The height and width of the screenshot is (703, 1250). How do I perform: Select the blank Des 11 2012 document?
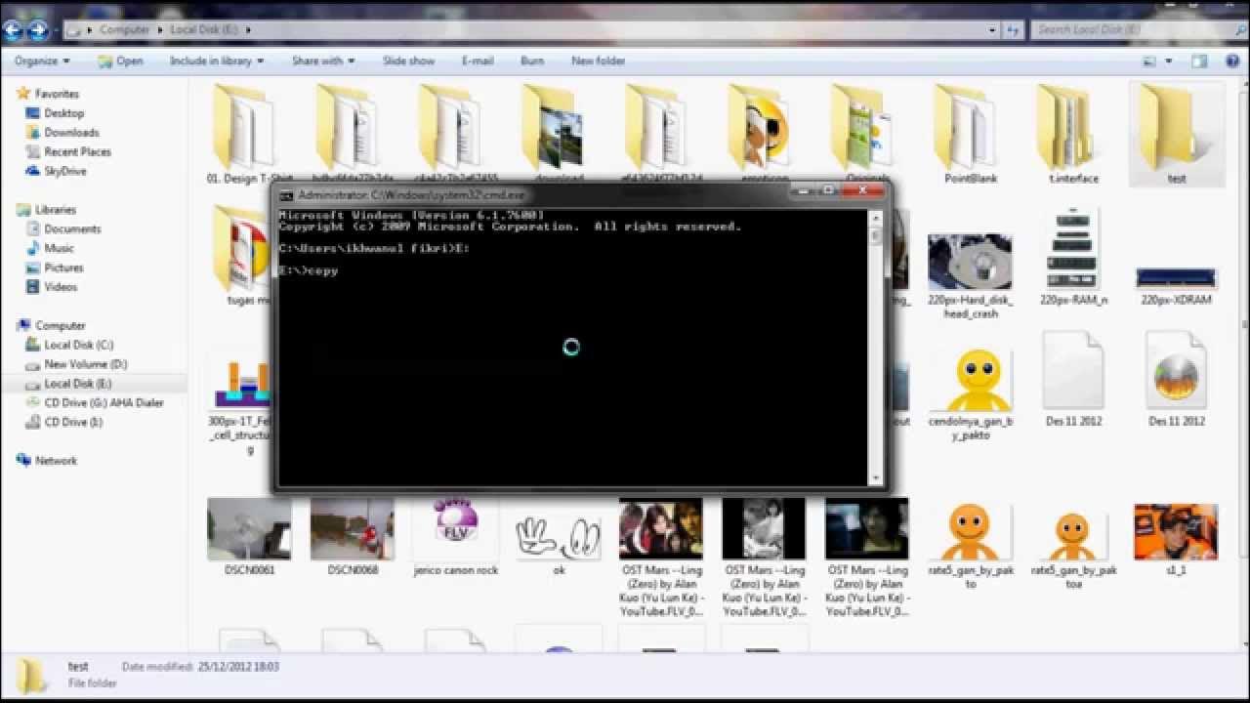[1073, 379]
